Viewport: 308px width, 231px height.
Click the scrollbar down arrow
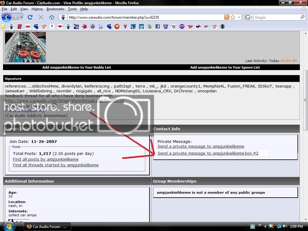[x=305, y=220]
